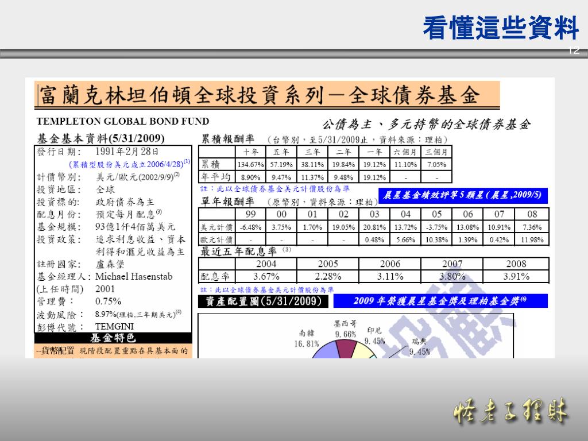Select heading "基金基本資料(5/31/2009)"
This screenshot has height=441, width=588.
(x=100, y=138)
